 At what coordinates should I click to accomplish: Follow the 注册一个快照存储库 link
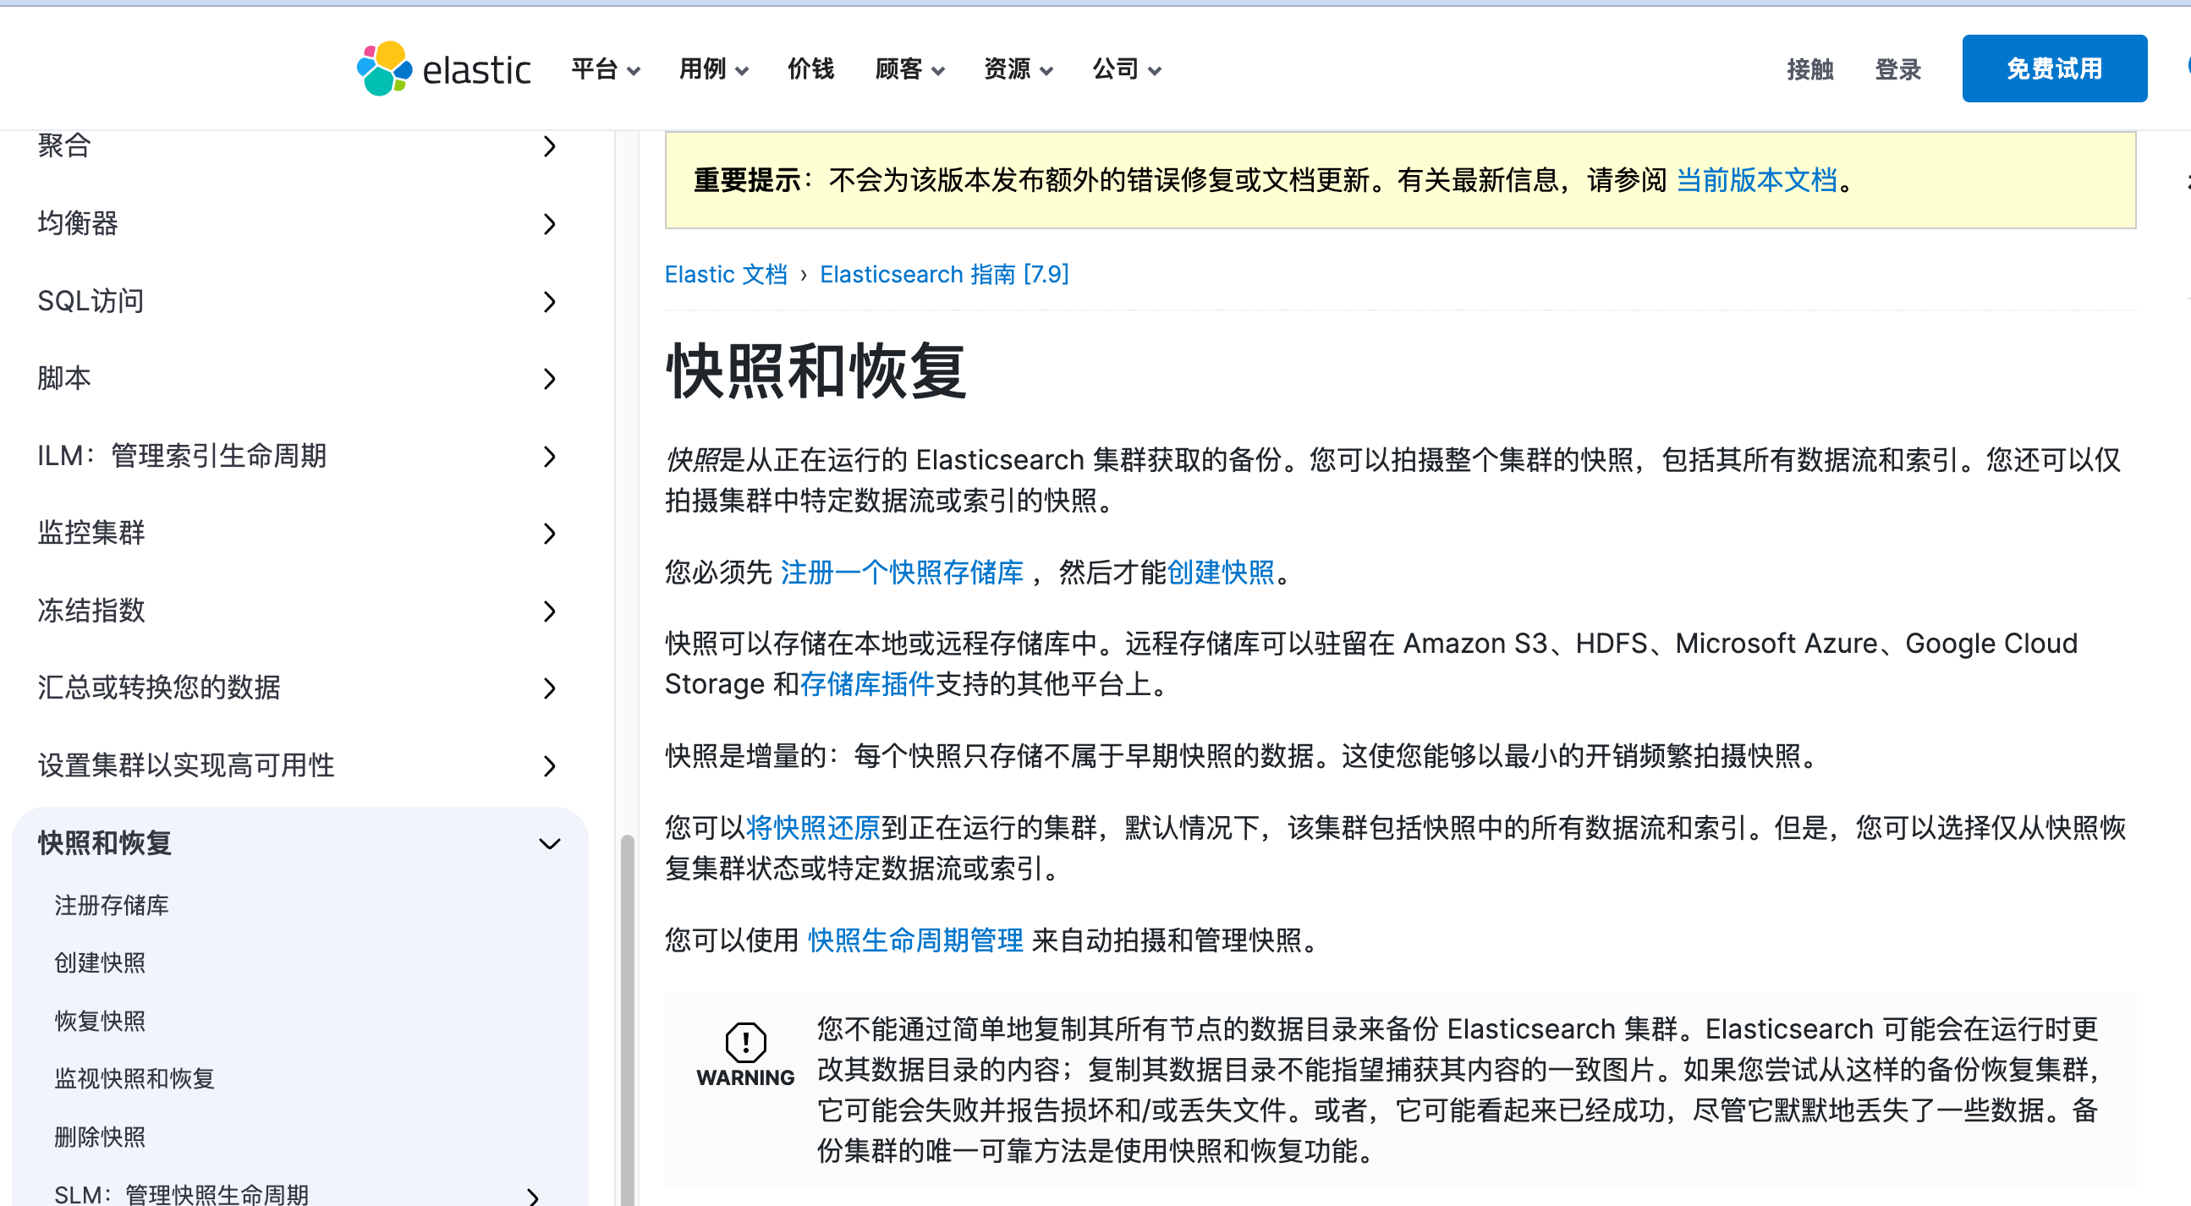(x=901, y=573)
